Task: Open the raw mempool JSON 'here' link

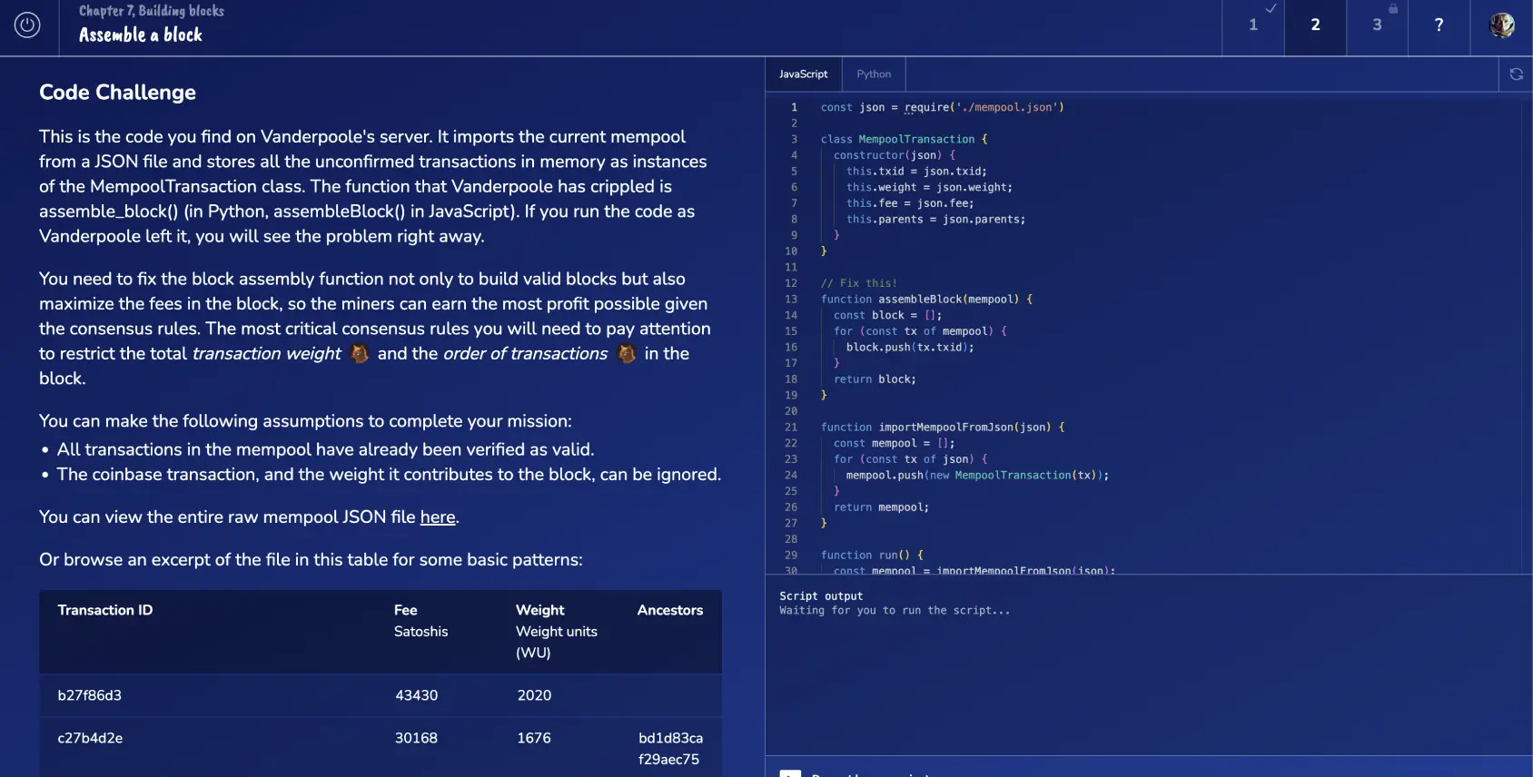Action: [438, 517]
